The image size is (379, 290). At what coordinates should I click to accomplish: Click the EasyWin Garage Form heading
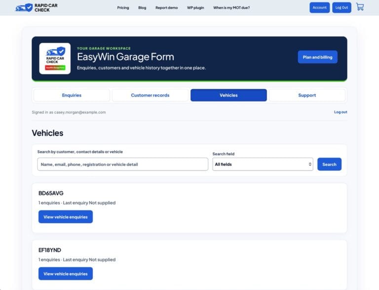point(125,57)
